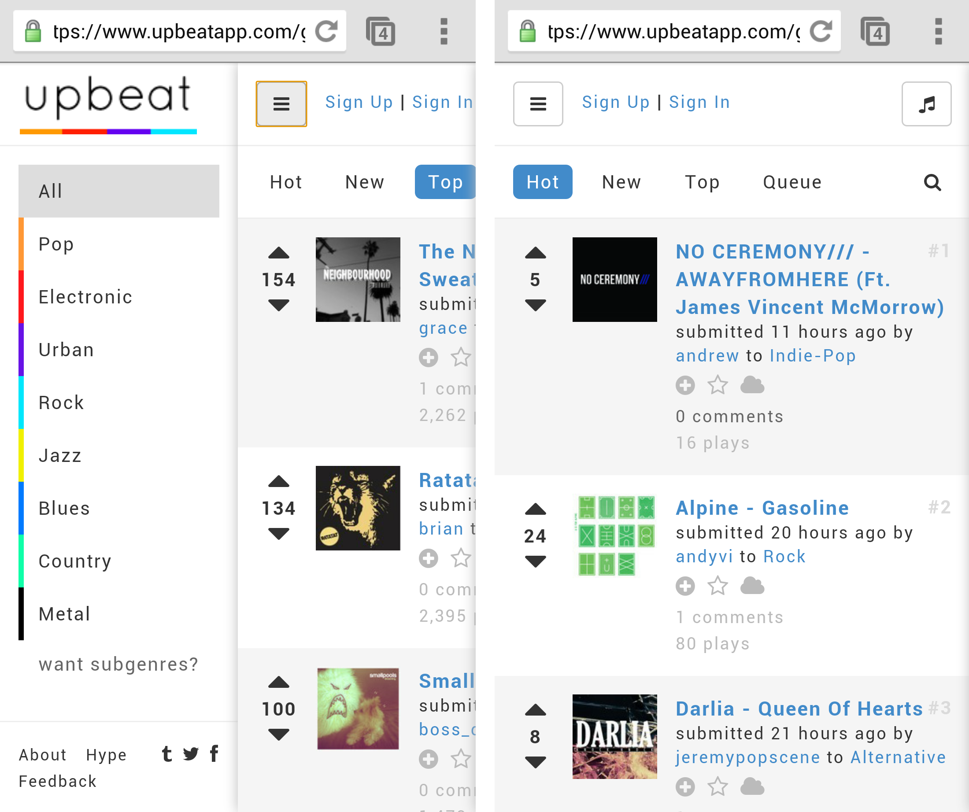
Task: Select the New tab in right screen
Action: [x=621, y=182]
